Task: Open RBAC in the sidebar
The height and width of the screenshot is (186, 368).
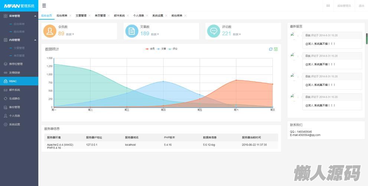Action: tap(19, 81)
